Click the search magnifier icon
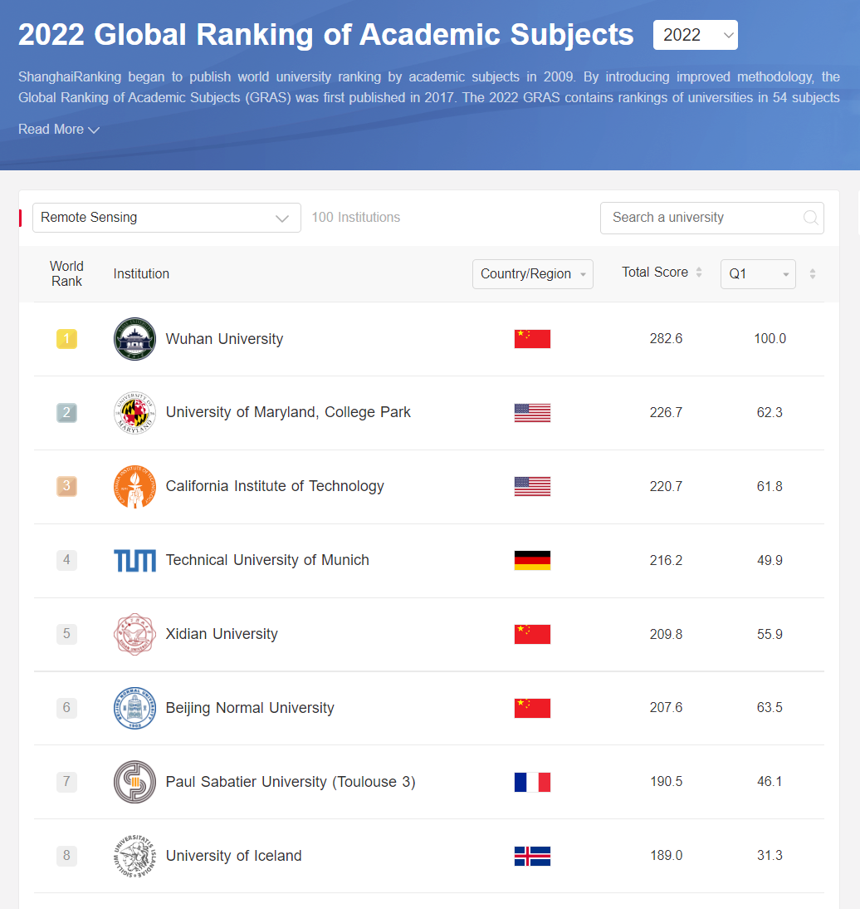860x909 pixels. (811, 218)
